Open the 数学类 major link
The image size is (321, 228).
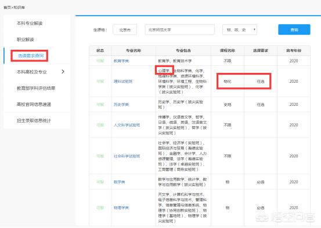coord(120,182)
